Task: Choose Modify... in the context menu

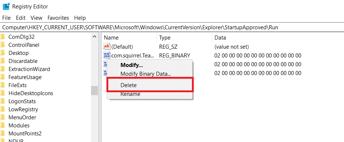Action: pos(131,65)
